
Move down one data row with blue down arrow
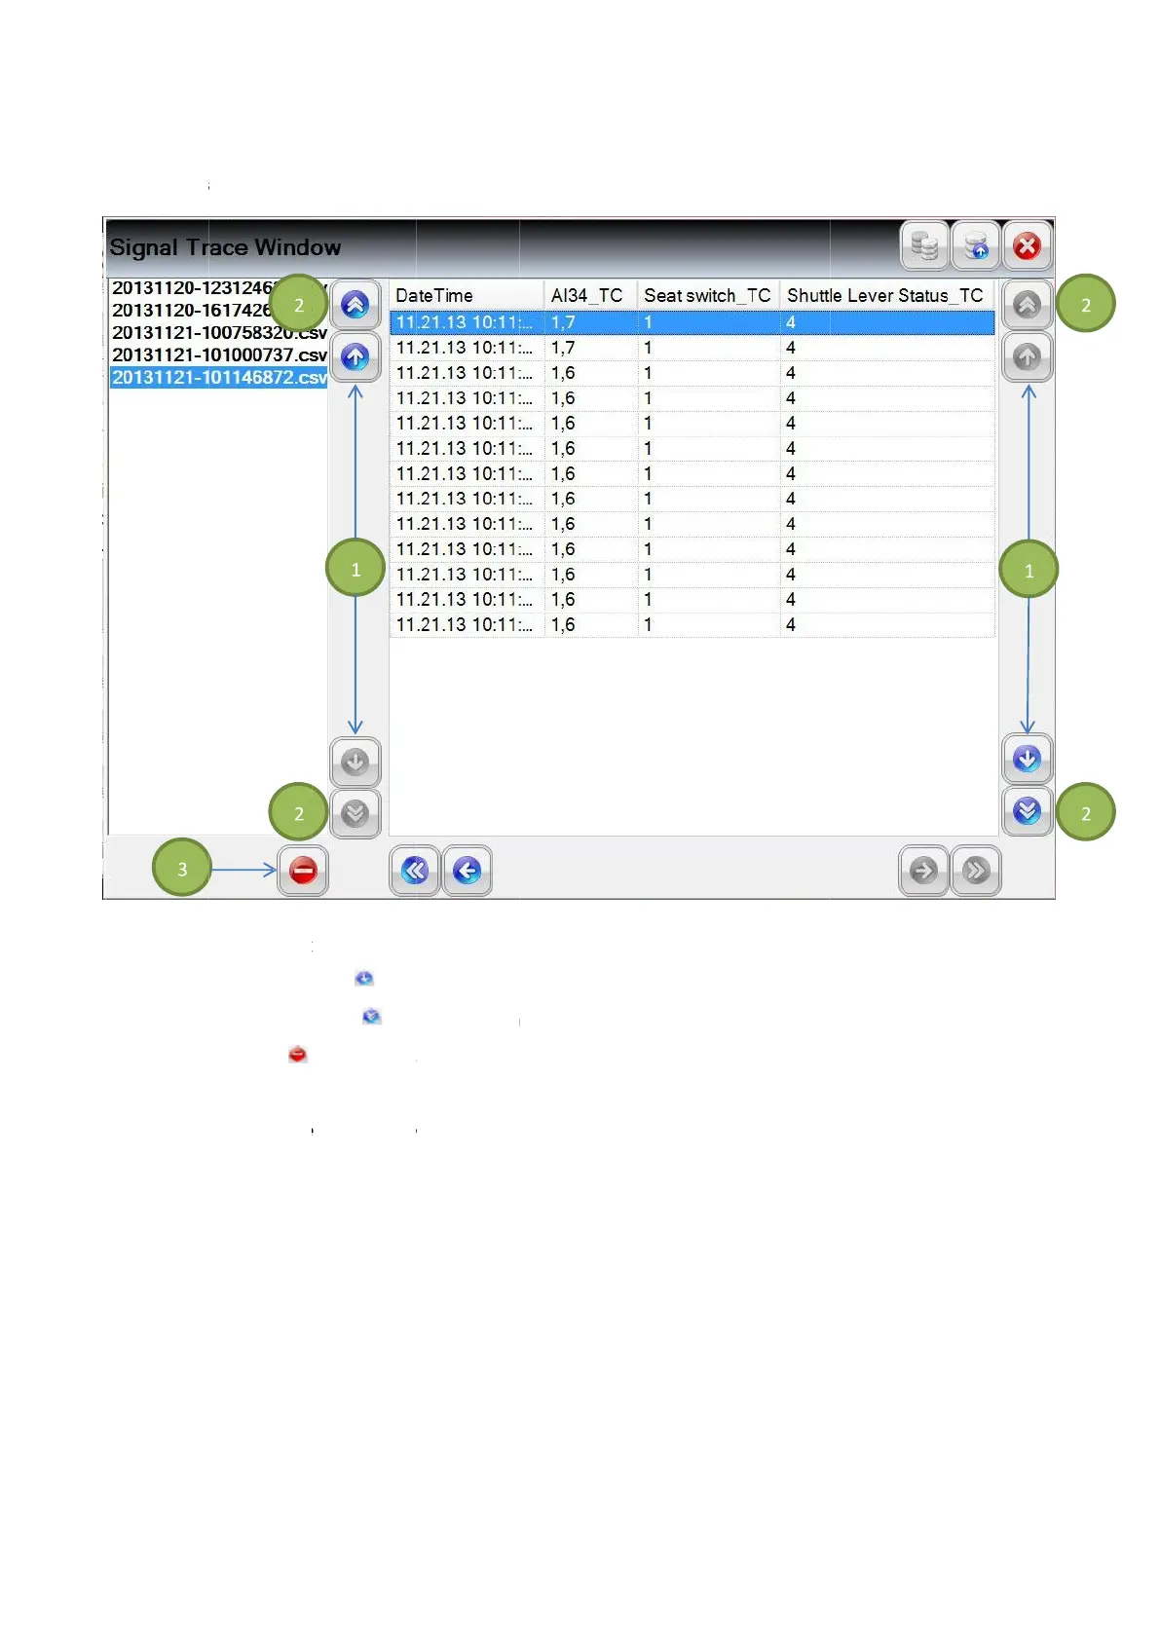1027,759
